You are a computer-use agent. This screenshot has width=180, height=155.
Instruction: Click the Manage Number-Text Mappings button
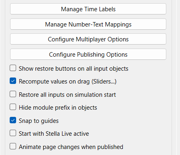(88, 24)
